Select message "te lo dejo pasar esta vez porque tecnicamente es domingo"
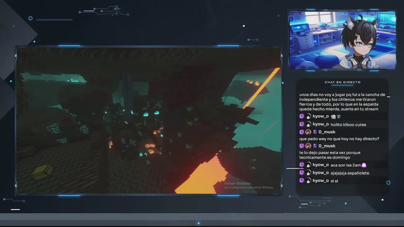404x227 pixels. 330,155
